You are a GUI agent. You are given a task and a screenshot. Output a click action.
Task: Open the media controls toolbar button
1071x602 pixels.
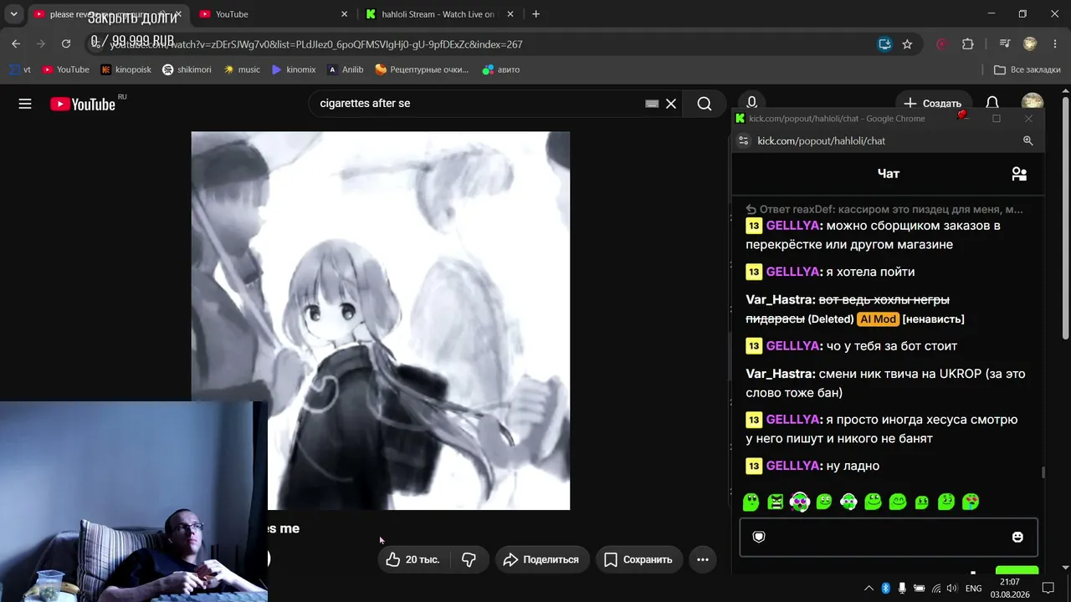coord(1005,44)
